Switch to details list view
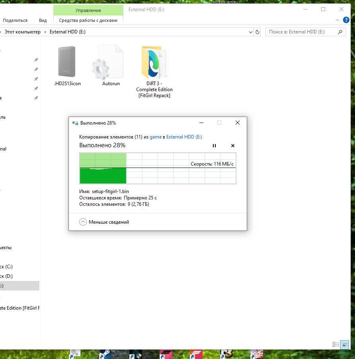Image resolution: width=355 pixels, height=359 pixels. click(x=336, y=345)
